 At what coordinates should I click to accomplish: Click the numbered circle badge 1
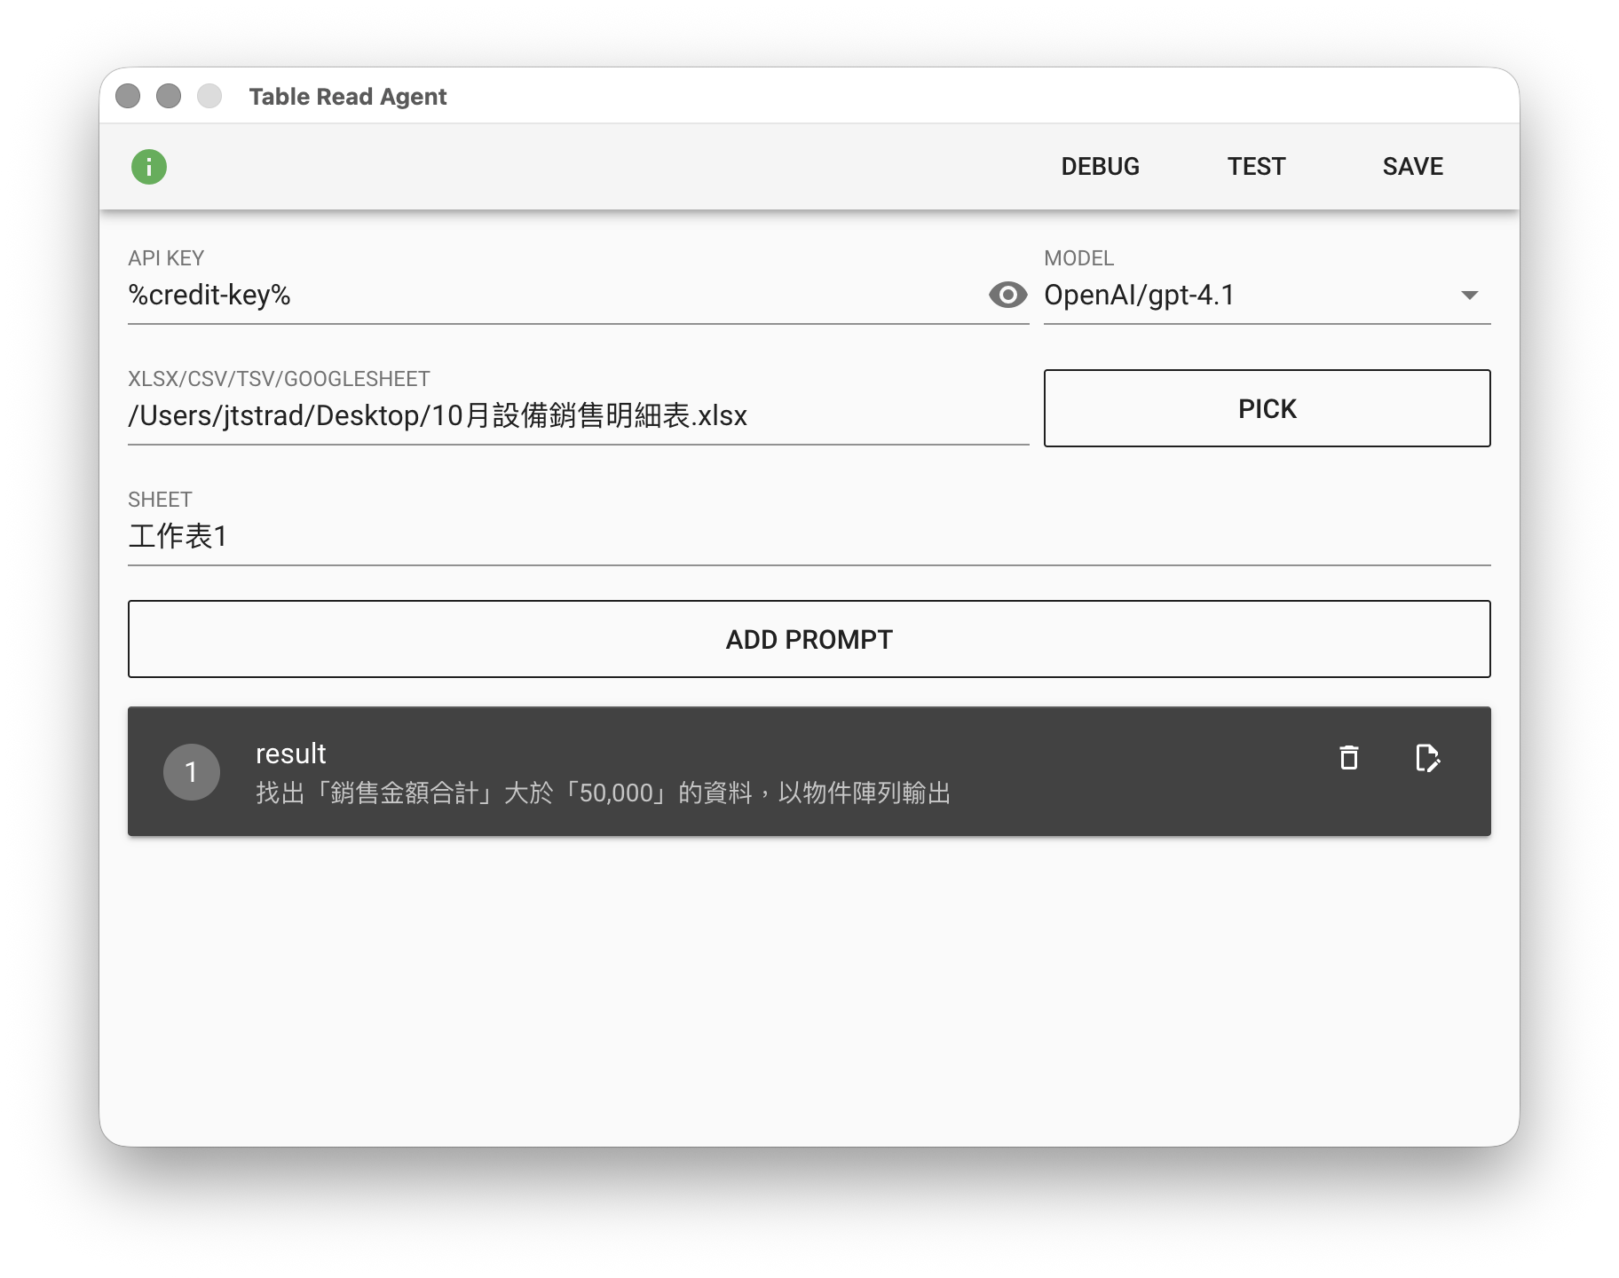pos(191,772)
